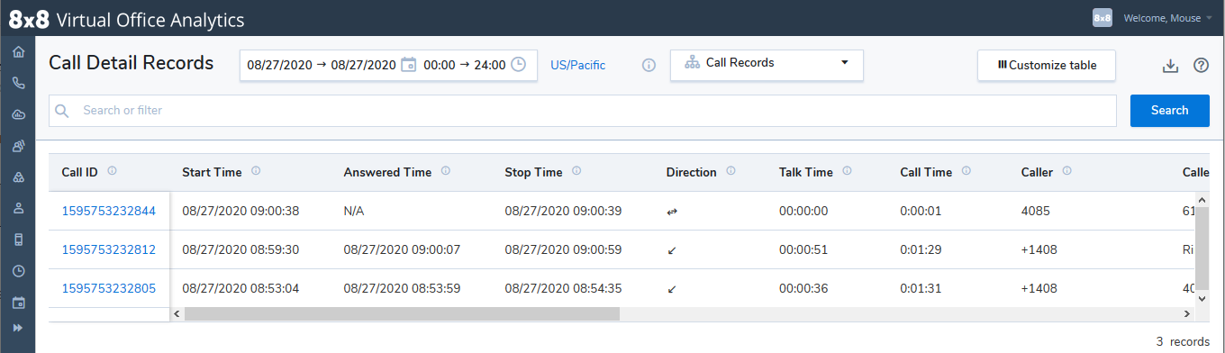Click the timezone info icon
Image resolution: width=1225 pixels, height=353 pixels.
point(649,66)
